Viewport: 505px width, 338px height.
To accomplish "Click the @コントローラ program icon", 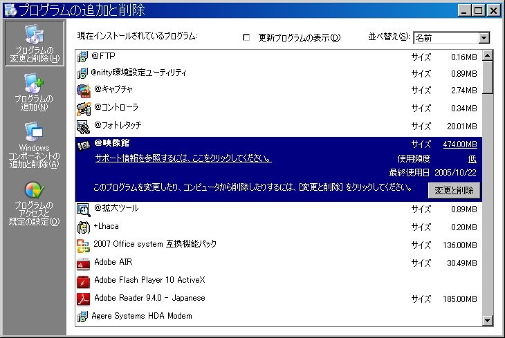I will coord(84,109).
